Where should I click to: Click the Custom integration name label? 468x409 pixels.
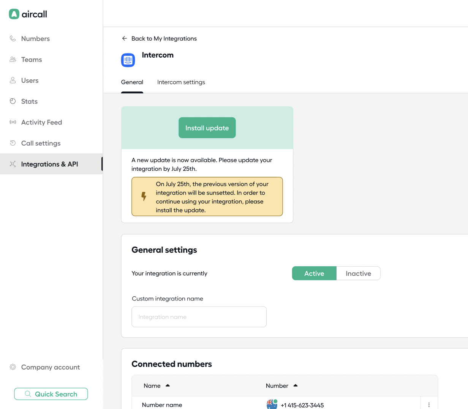coord(168,299)
